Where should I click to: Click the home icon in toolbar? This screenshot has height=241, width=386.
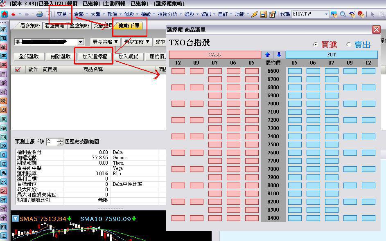pyautogui.click(x=5, y=14)
